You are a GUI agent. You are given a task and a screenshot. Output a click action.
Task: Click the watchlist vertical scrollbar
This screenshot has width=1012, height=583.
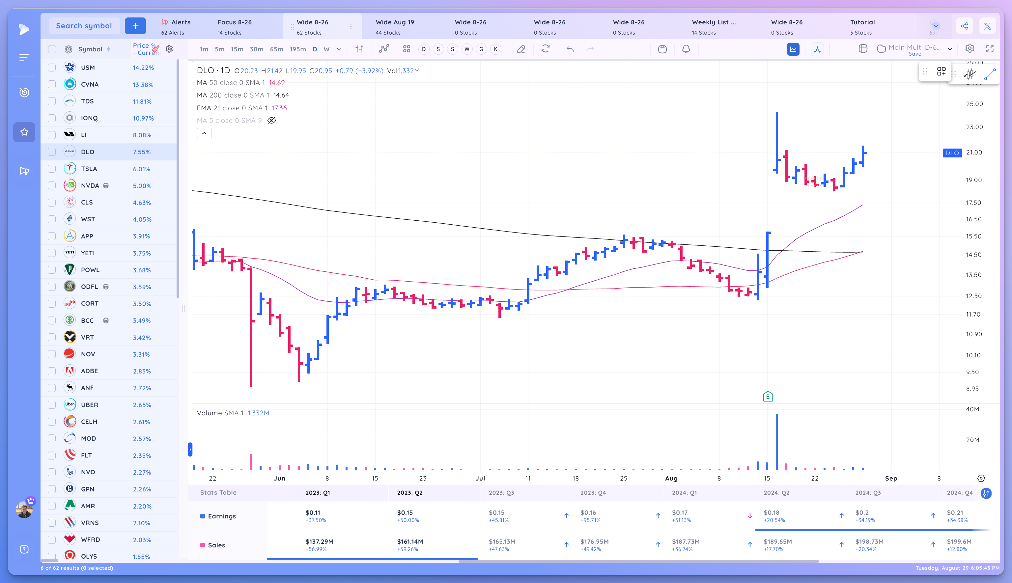[178, 178]
